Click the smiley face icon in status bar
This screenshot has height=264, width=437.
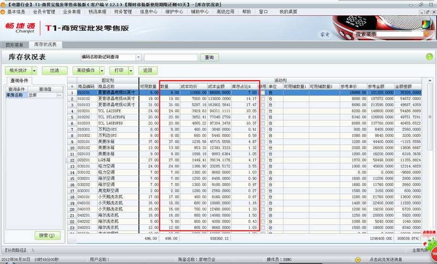click(358, 260)
